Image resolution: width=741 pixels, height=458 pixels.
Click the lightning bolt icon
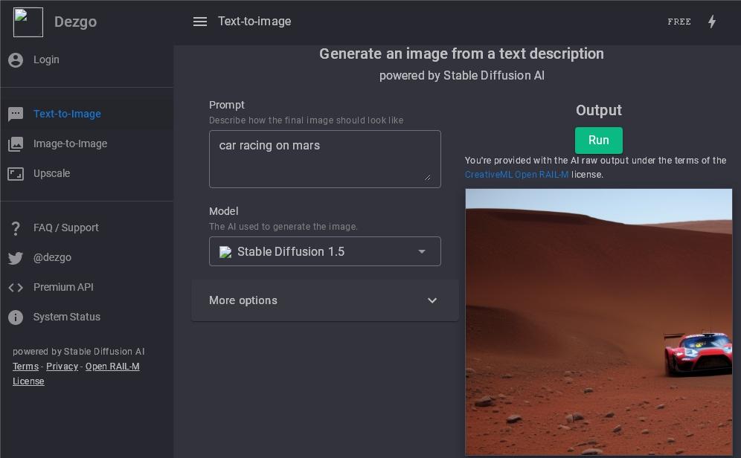click(712, 22)
